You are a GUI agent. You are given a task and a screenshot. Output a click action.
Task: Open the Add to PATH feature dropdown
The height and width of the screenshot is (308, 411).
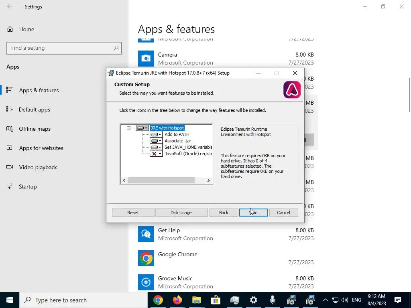(x=156, y=134)
